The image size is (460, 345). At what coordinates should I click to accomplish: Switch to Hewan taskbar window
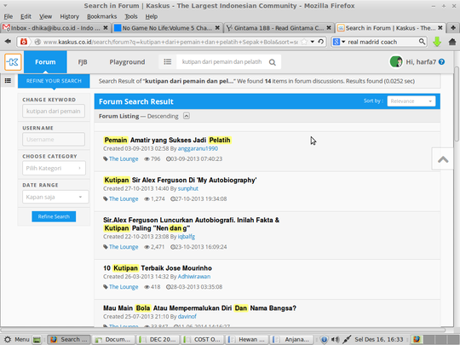(246, 339)
